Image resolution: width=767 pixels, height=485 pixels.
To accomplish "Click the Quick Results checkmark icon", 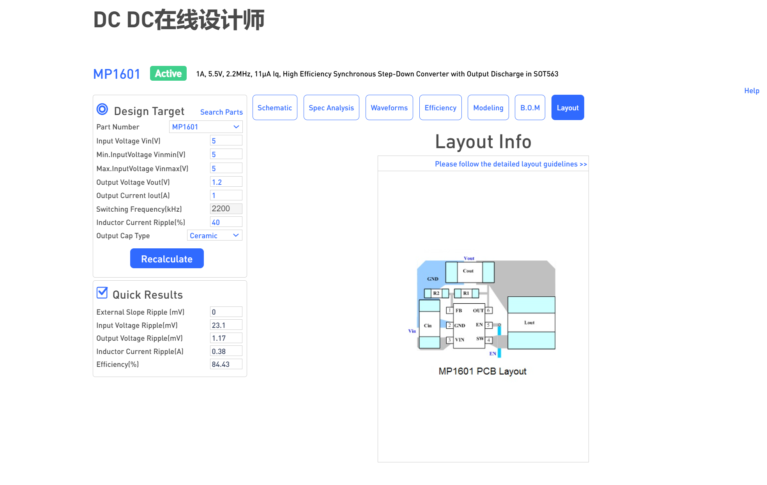I will coord(102,292).
